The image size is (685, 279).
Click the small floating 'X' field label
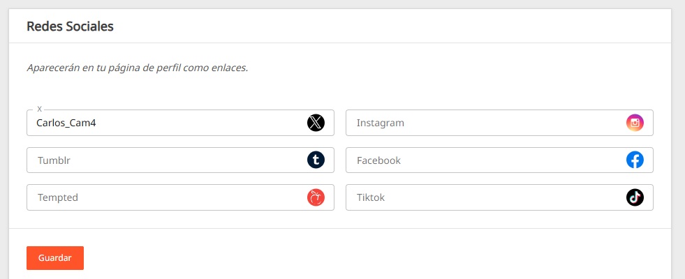coord(39,109)
